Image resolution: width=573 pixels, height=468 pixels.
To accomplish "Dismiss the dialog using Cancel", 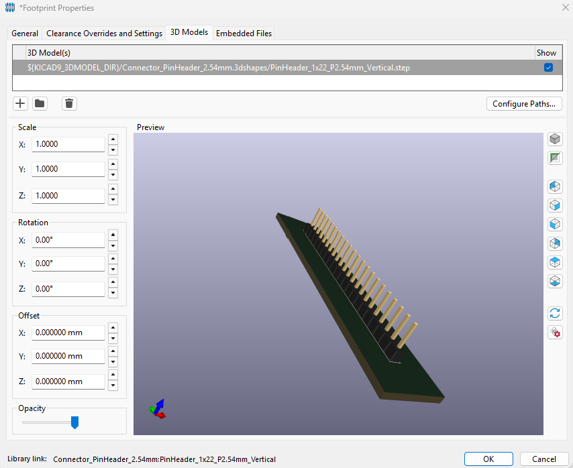I will click(x=543, y=459).
